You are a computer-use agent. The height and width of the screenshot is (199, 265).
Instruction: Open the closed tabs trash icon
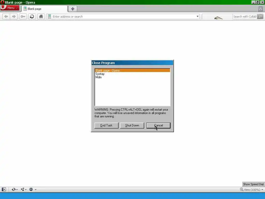pos(260,9)
